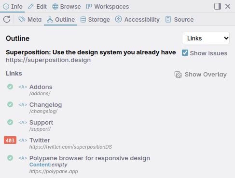Select the Addons link entry
The image size is (235, 178).
tap(41, 87)
